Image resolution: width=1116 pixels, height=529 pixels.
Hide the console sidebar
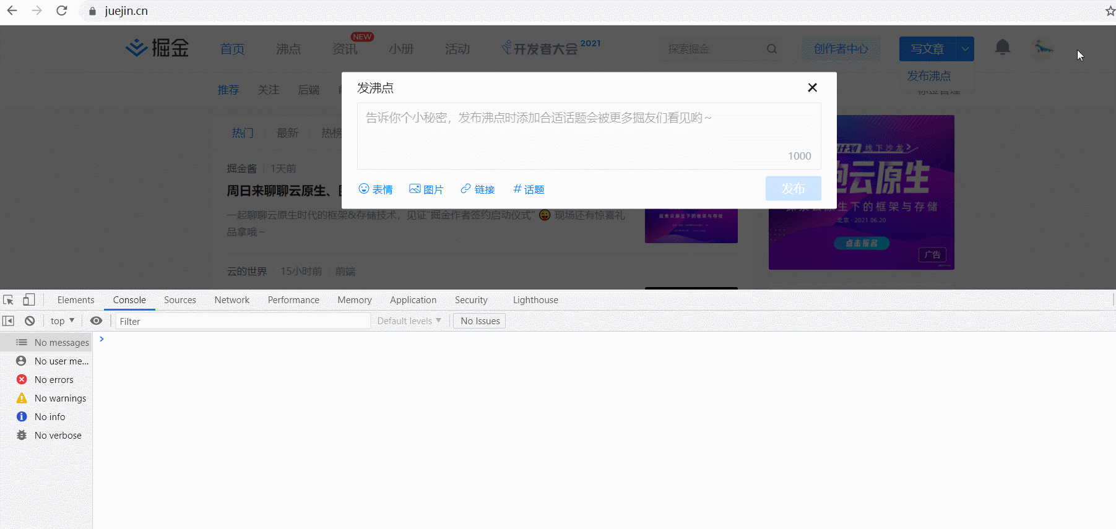pos(8,321)
